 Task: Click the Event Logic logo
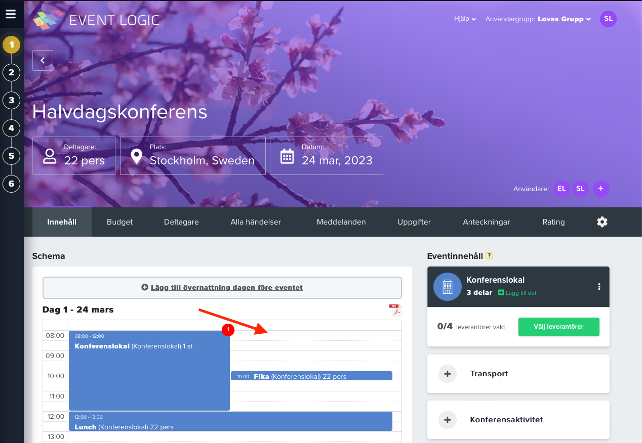pyautogui.click(x=96, y=20)
